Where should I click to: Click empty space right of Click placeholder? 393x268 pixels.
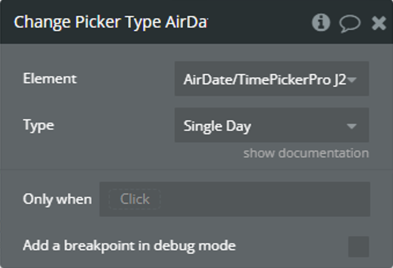265,199
